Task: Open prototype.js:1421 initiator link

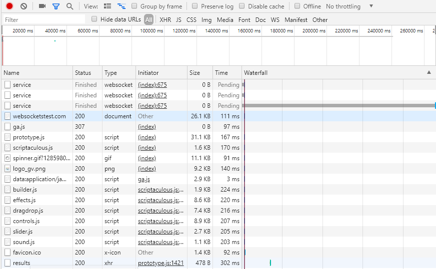Action: (x=160, y=263)
